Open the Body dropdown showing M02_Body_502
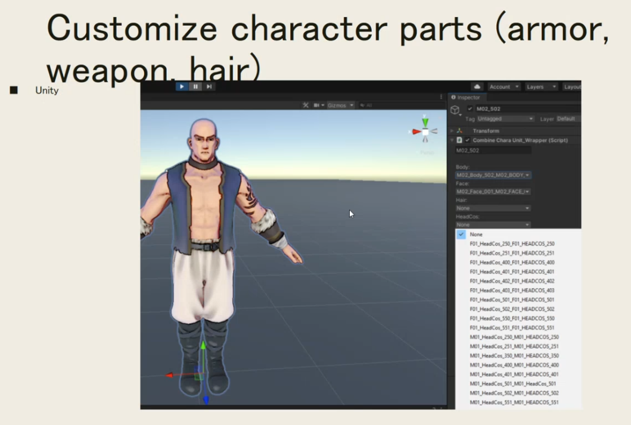This screenshot has width=631, height=425. tap(493, 175)
